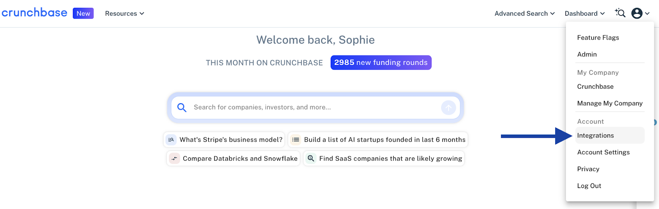Image resolution: width=659 pixels, height=209 pixels.
Task: Open the AI search sparkle magnifier icon
Action: (x=620, y=13)
